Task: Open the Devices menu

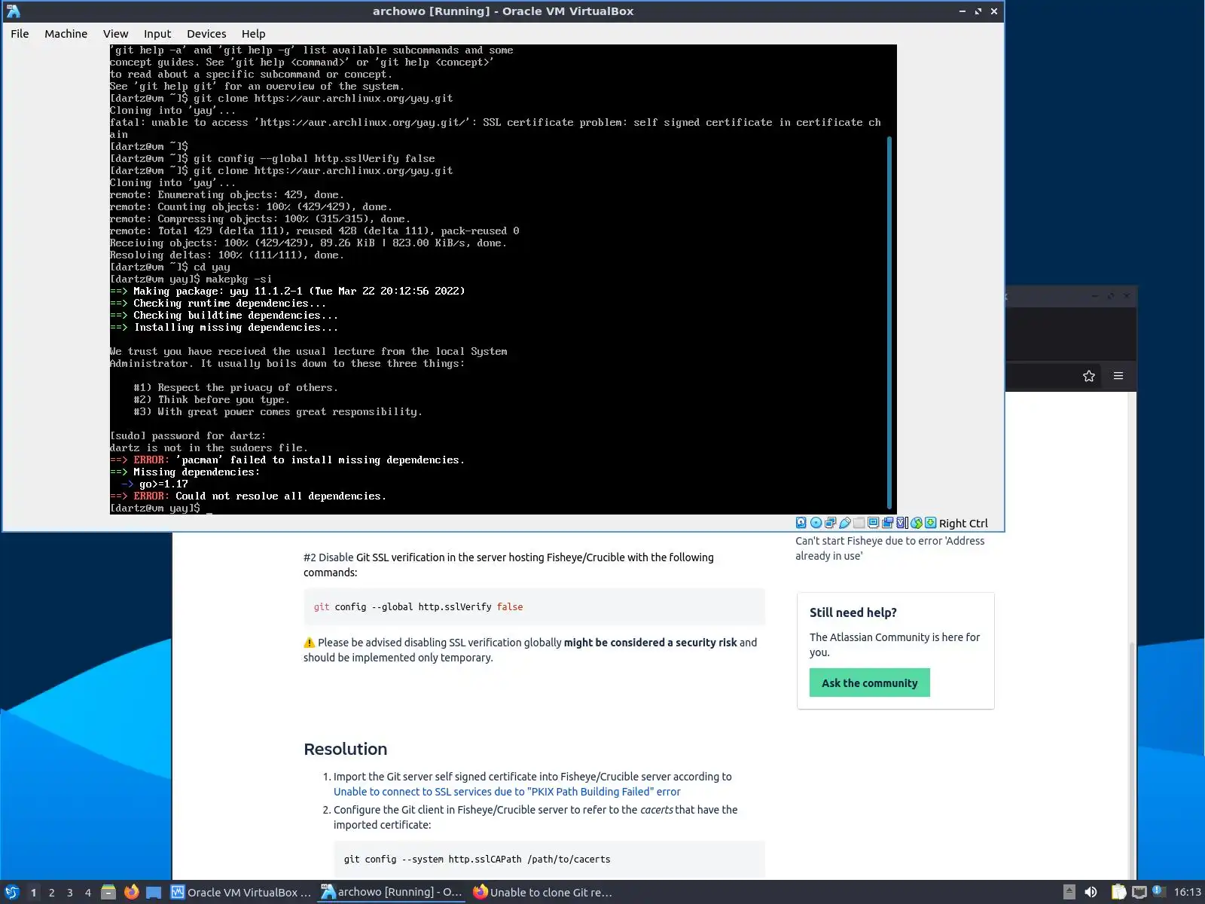Action: point(206,34)
